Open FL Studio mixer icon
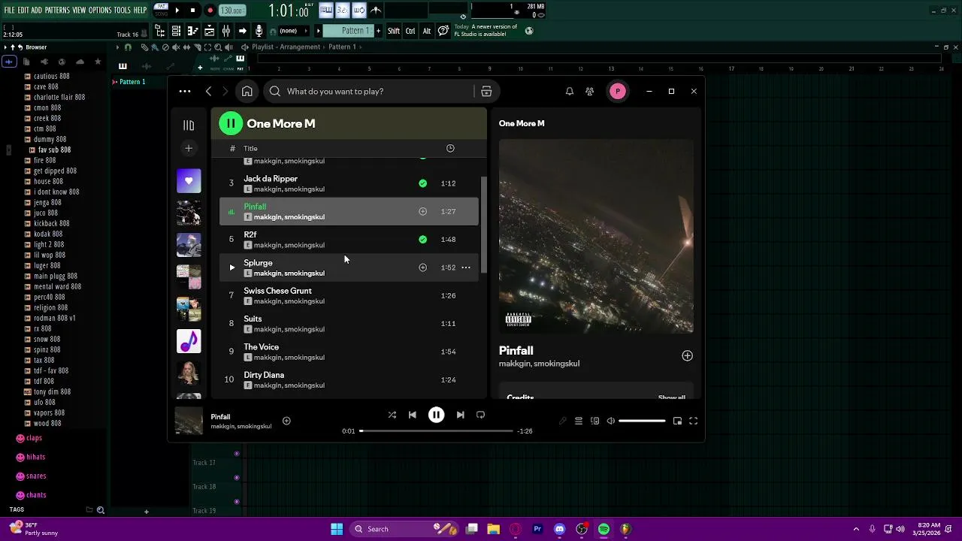 point(225,31)
